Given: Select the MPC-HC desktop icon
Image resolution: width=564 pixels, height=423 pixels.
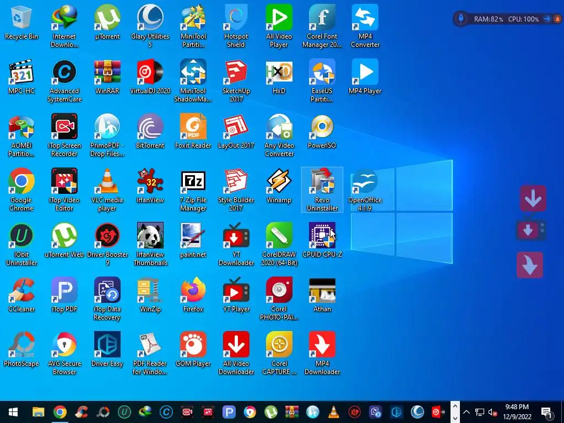Looking at the screenshot, I should click(x=21, y=77).
